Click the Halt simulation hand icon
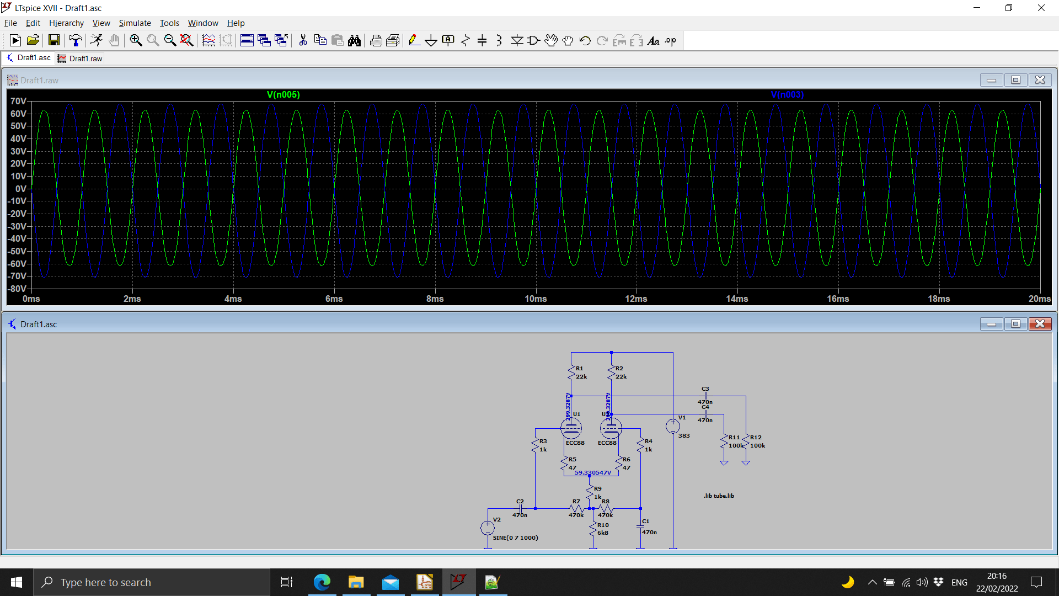 [114, 40]
